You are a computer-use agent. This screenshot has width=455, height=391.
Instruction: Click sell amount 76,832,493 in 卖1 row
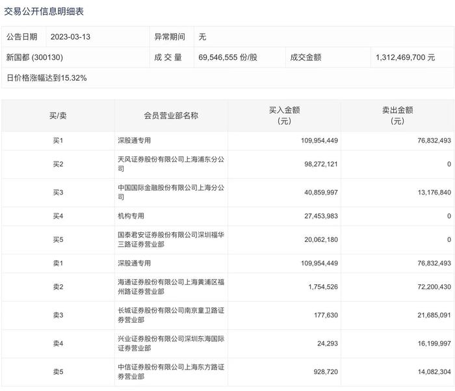coord(434,263)
